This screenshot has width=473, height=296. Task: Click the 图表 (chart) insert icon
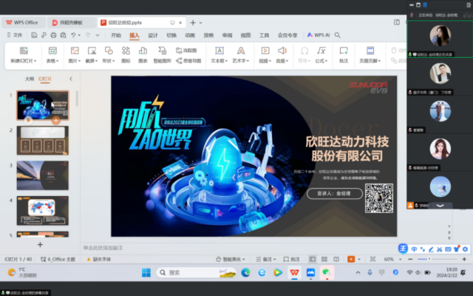coord(143,54)
